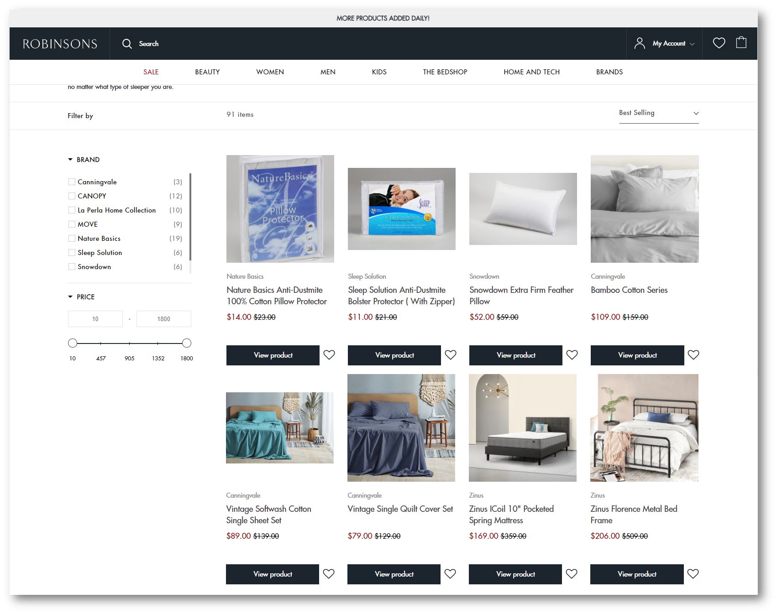
Task: Add Snowdown Feather Pillow to wishlist
Action: click(x=572, y=355)
